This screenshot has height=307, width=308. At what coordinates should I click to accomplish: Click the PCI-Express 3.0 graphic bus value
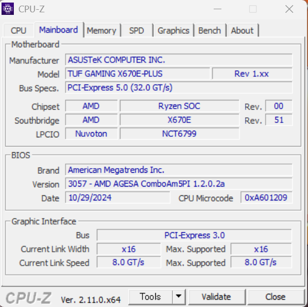(194, 235)
